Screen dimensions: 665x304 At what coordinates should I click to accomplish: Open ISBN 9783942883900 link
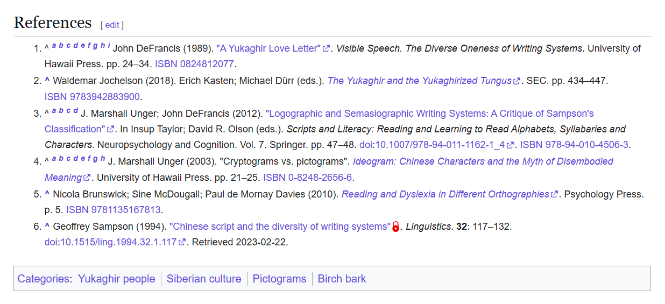point(92,97)
